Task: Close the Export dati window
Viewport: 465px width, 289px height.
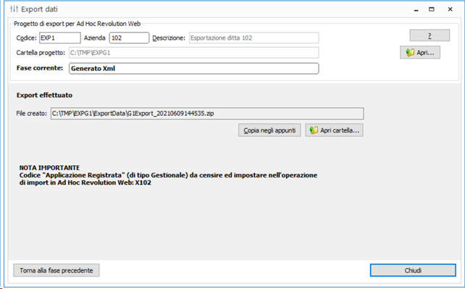Action: [x=451, y=9]
